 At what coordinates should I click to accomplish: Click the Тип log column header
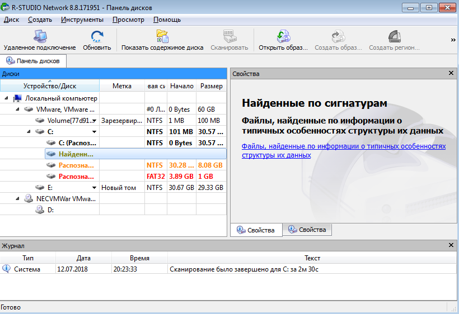tap(28, 258)
